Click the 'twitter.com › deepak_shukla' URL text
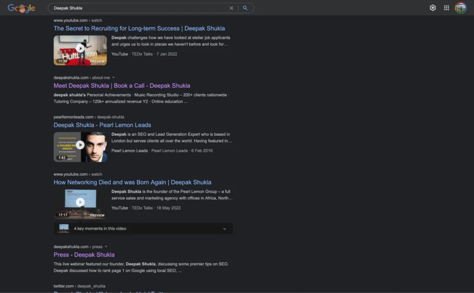The height and width of the screenshot is (293, 474). coord(80,286)
